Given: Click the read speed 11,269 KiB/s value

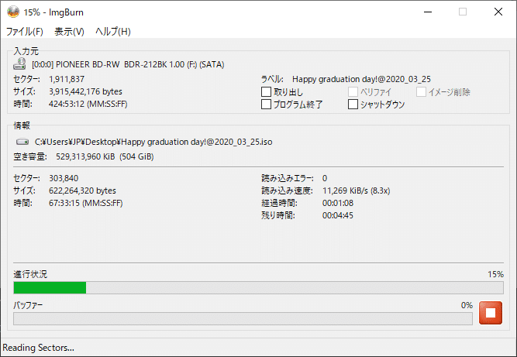Looking at the screenshot, I should (356, 191).
